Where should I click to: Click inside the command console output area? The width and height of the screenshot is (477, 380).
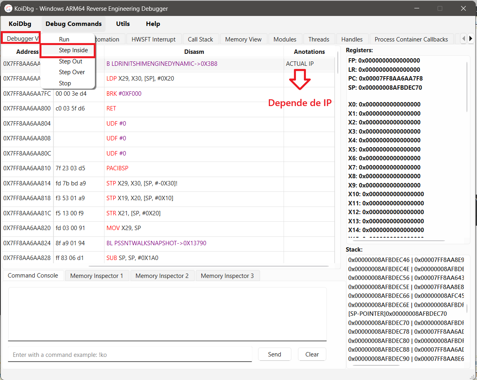pyautogui.click(x=168, y=314)
